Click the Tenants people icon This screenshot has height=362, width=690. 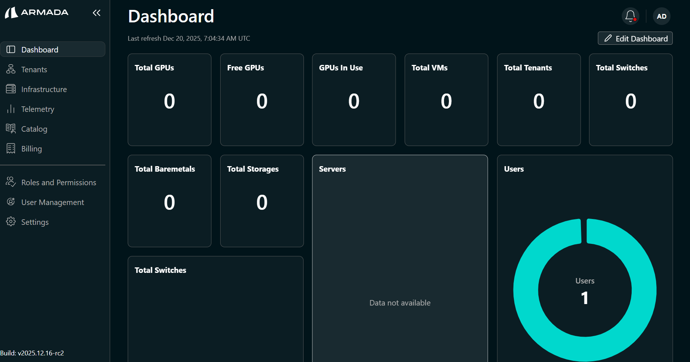point(11,69)
